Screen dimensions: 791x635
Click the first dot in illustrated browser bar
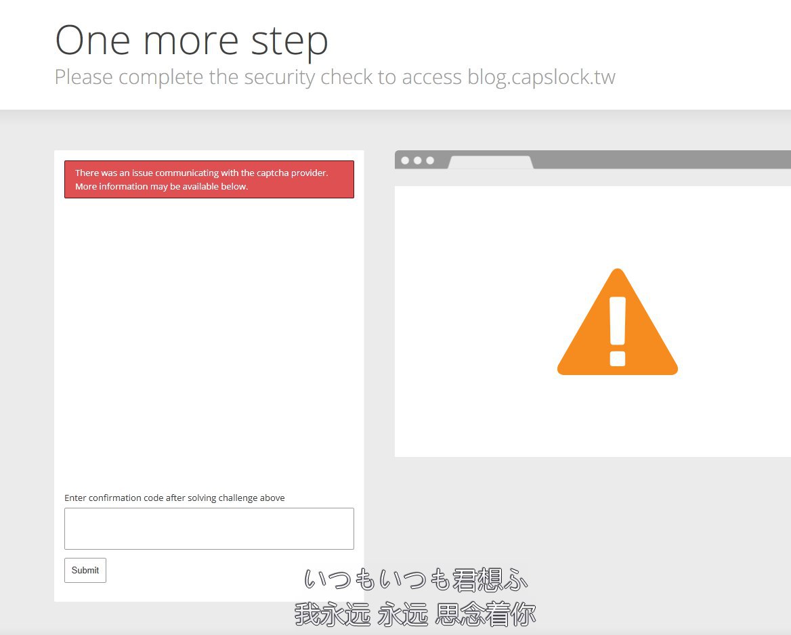(x=405, y=160)
